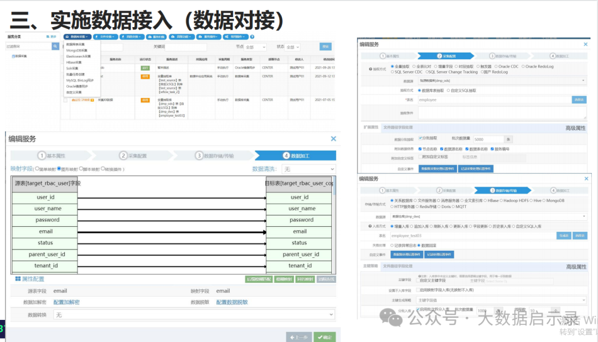Open the 数据源 dropdown with dmp_dws
Viewport: 598px width, 342px height.
[x=488, y=216]
